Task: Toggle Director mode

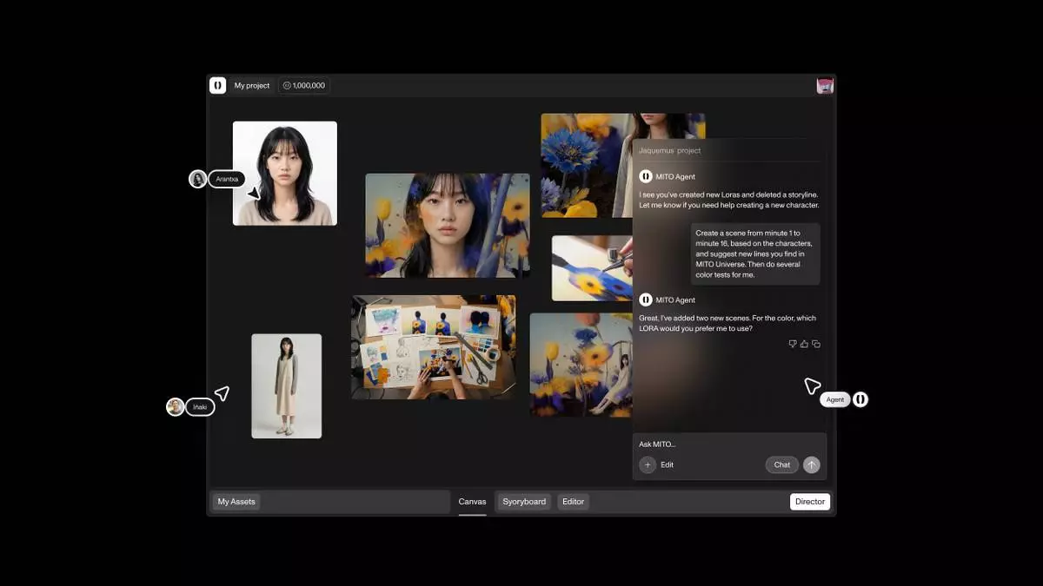Action: (x=809, y=502)
